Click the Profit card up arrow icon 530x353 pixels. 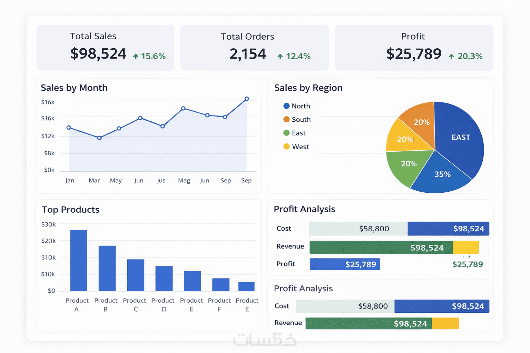(451, 56)
